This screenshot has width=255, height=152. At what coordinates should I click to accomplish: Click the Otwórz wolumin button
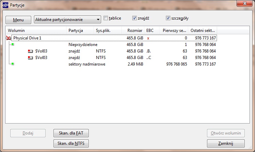[226, 133]
